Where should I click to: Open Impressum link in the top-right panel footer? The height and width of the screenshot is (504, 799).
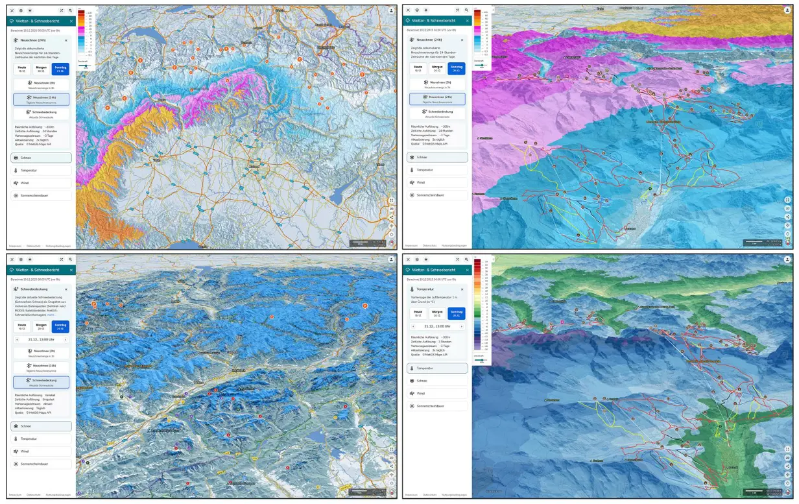(411, 246)
